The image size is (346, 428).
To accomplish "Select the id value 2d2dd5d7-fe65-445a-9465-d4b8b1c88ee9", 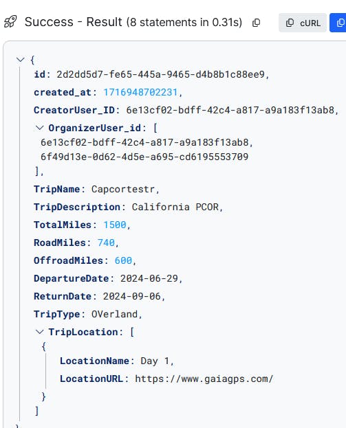I will click(160, 74).
